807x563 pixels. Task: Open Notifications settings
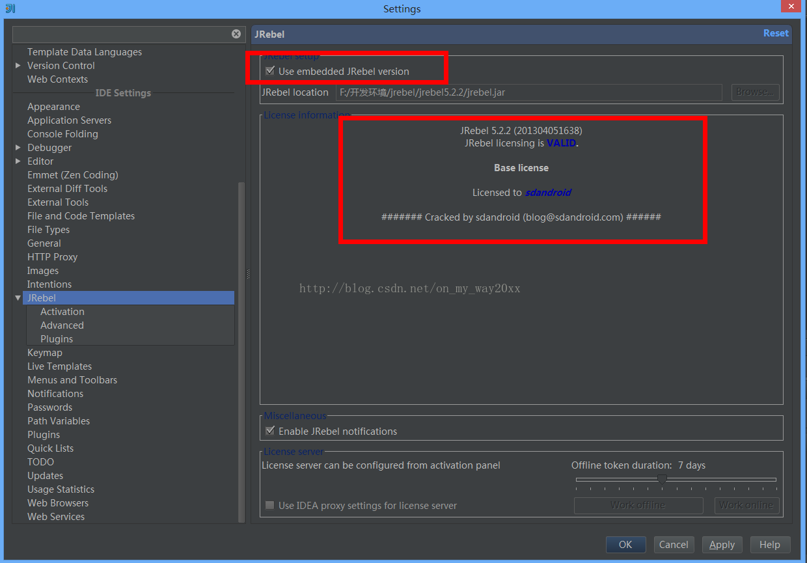click(x=55, y=394)
